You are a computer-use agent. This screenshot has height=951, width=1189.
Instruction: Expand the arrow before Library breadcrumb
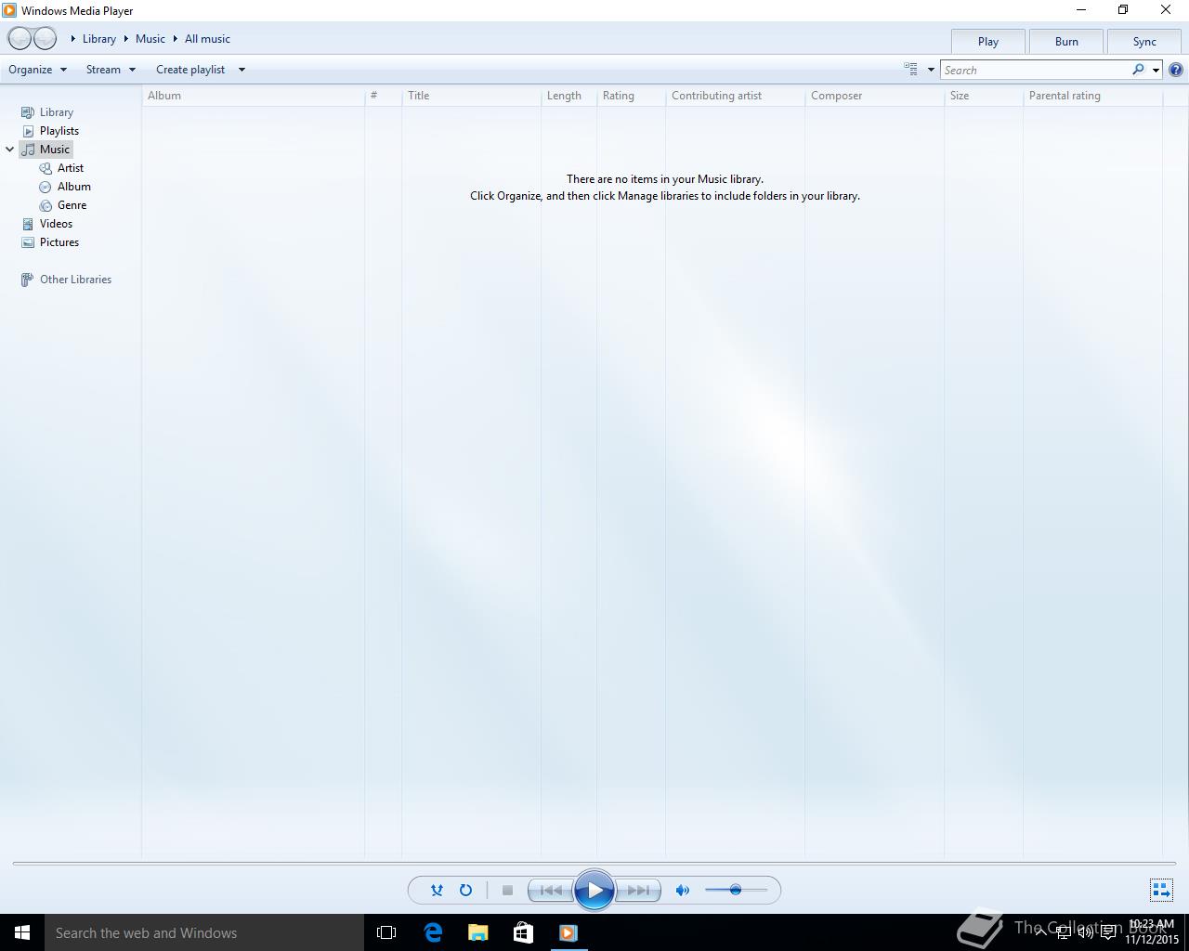[73, 39]
